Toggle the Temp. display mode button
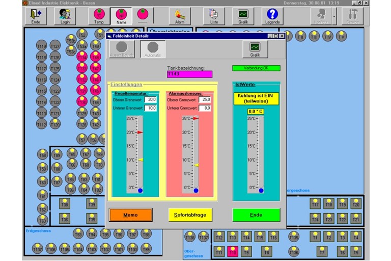 coord(99,16)
